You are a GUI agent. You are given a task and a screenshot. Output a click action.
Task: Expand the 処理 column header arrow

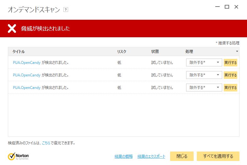pyautogui.click(x=237, y=51)
